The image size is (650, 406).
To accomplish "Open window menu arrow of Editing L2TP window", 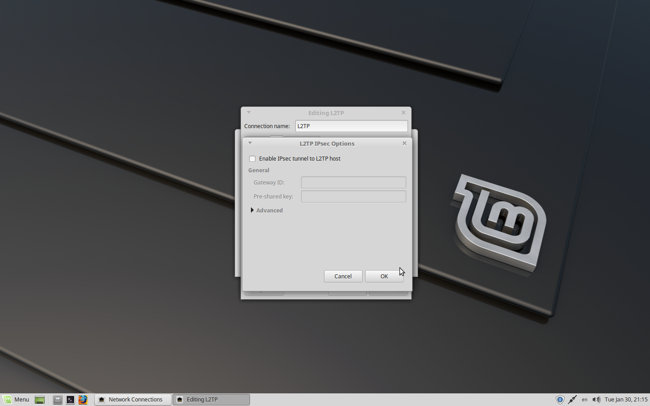I will (x=249, y=112).
